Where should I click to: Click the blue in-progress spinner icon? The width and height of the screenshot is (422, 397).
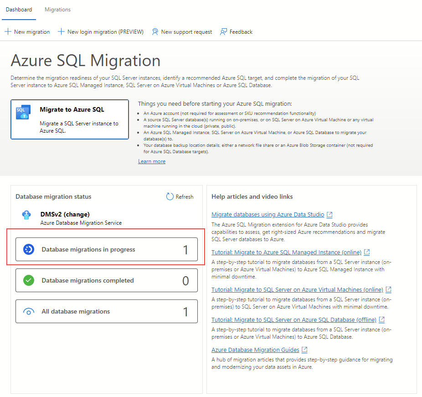click(29, 249)
